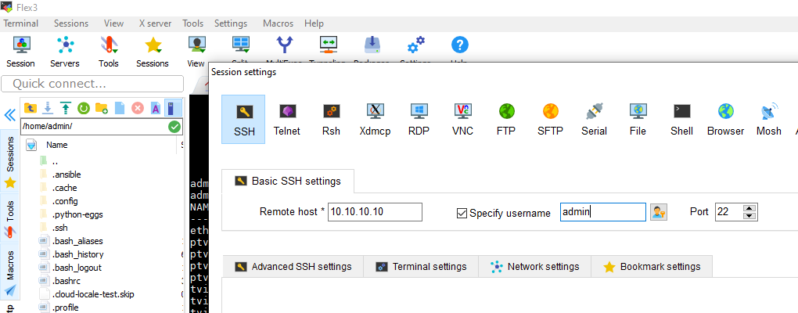The width and height of the screenshot is (798, 313).
Task: Click the purple A file icon
Action: tap(156, 108)
